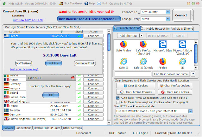The width and height of the screenshot is (202, 137).
Task: Expand the main Connect button arrow
Action: click(x=192, y=15)
